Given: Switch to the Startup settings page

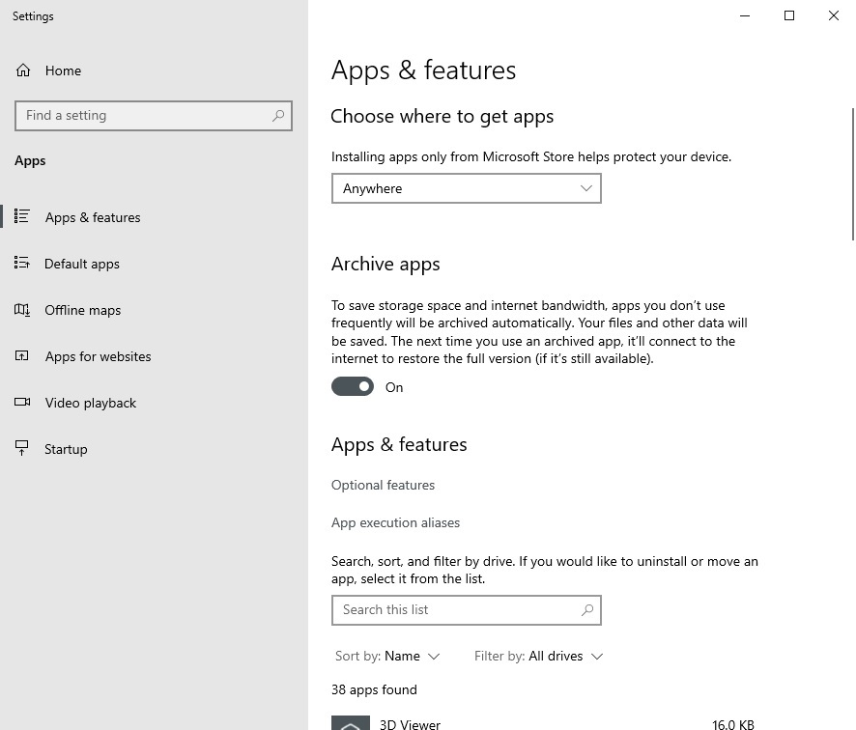Looking at the screenshot, I should (x=66, y=449).
